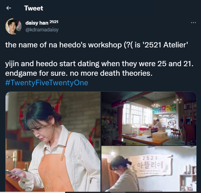Go back using the left arrow icon
This screenshot has height=193, width=201.
point(9,8)
